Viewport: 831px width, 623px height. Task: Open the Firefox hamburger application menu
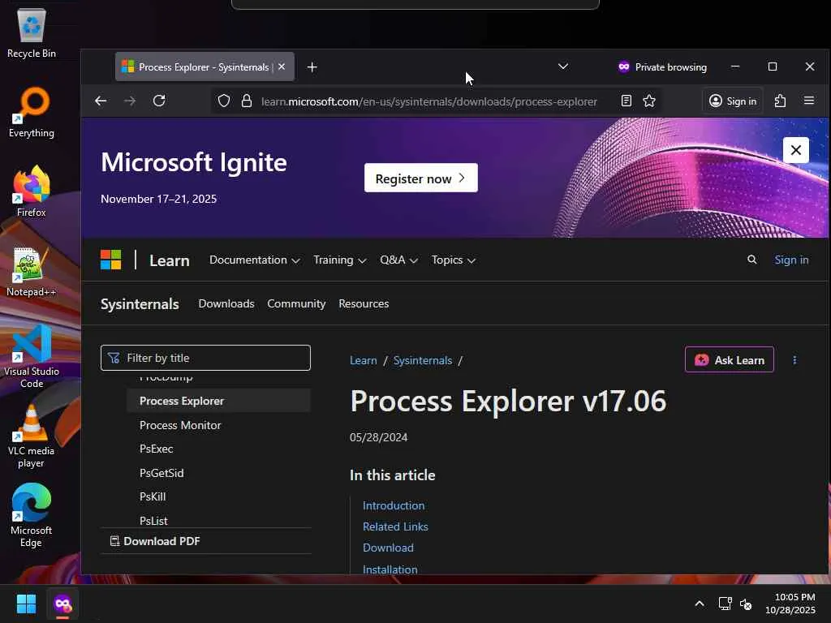pyautogui.click(x=809, y=101)
